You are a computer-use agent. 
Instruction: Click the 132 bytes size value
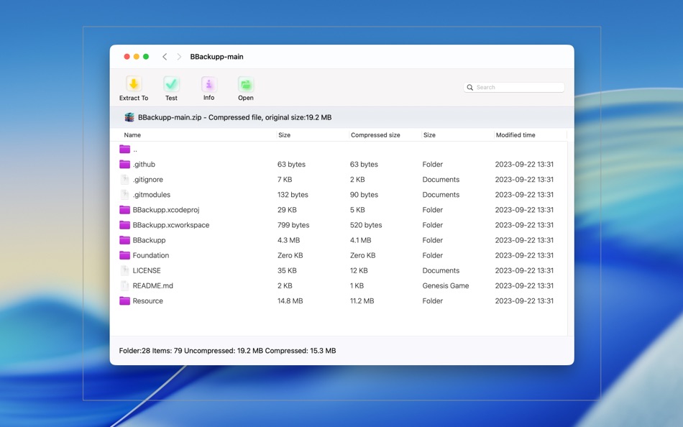pyautogui.click(x=293, y=195)
